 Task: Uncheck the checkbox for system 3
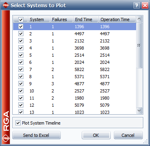tap(21, 41)
